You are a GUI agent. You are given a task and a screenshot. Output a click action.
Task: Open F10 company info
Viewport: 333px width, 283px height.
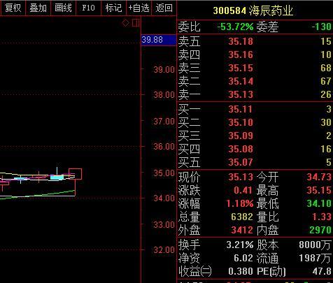coord(88,8)
